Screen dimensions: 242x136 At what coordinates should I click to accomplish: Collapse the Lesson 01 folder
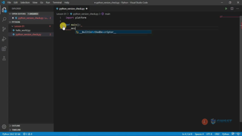[19, 26]
